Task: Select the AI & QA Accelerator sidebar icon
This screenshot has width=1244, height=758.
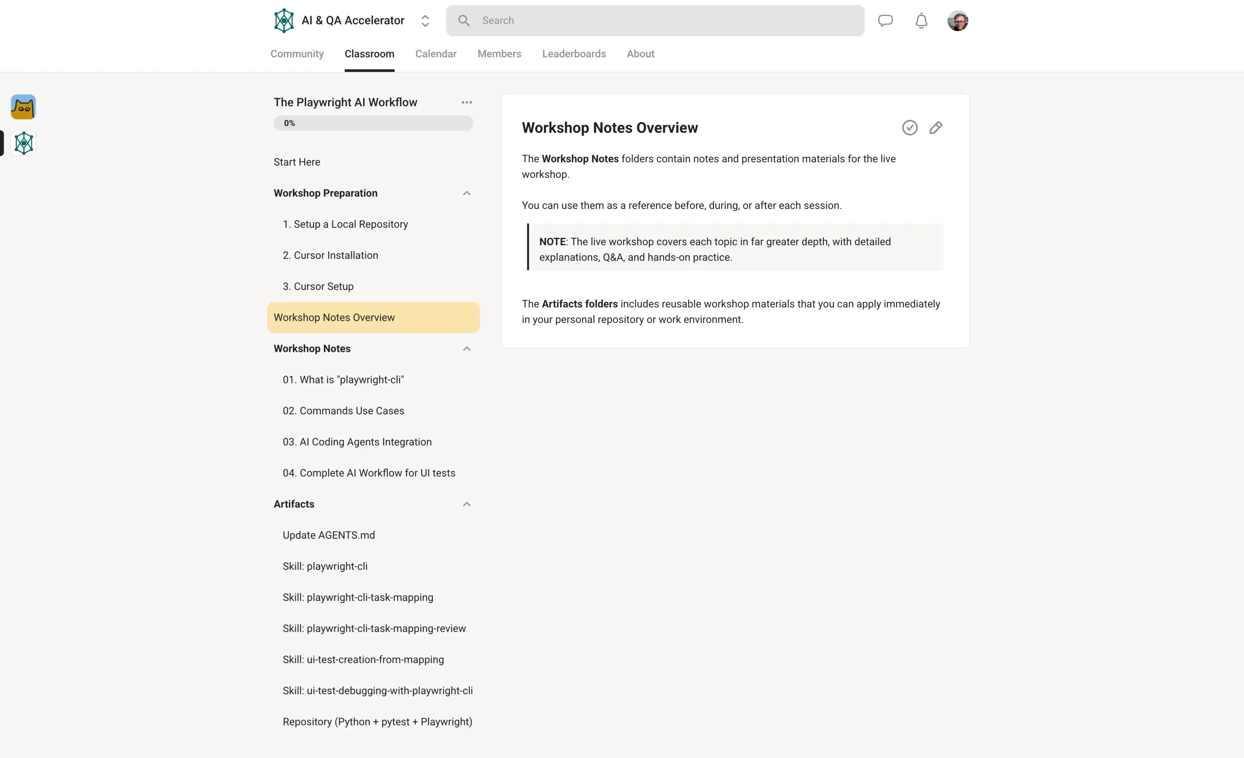Action: pyautogui.click(x=23, y=143)
